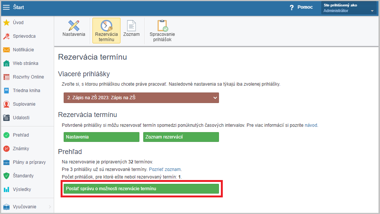
Task: Click the Suplovanie person icon
Action: [6, 104]
